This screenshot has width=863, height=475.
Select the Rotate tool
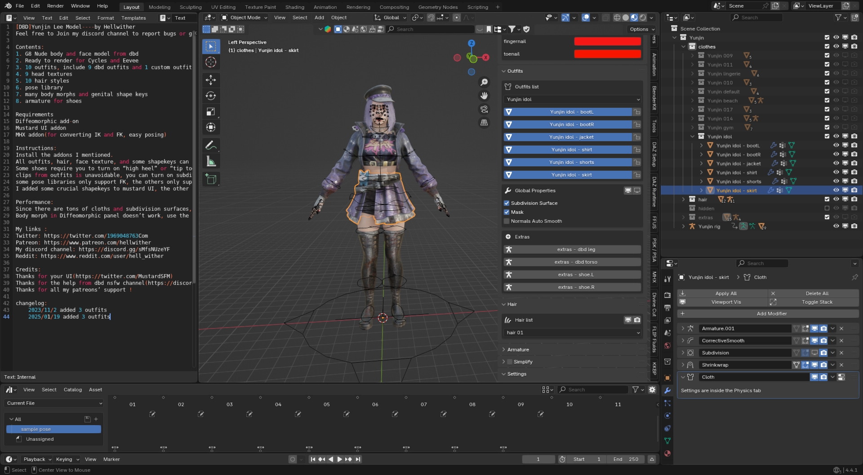pos(211,96)
